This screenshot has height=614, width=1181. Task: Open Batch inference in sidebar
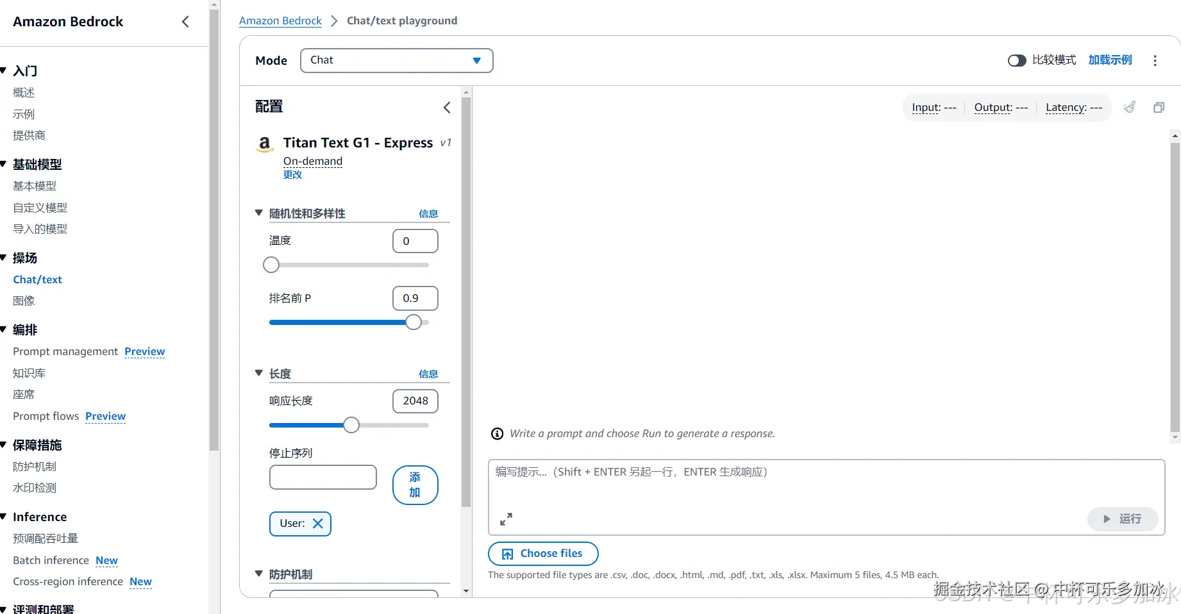click(51, 560)
